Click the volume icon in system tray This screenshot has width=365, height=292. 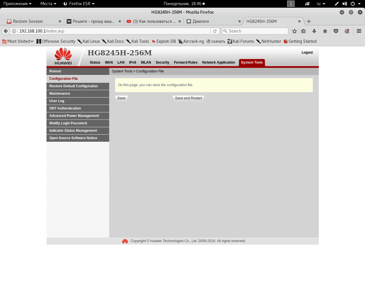pyautogui.click(x=344, y=4)
